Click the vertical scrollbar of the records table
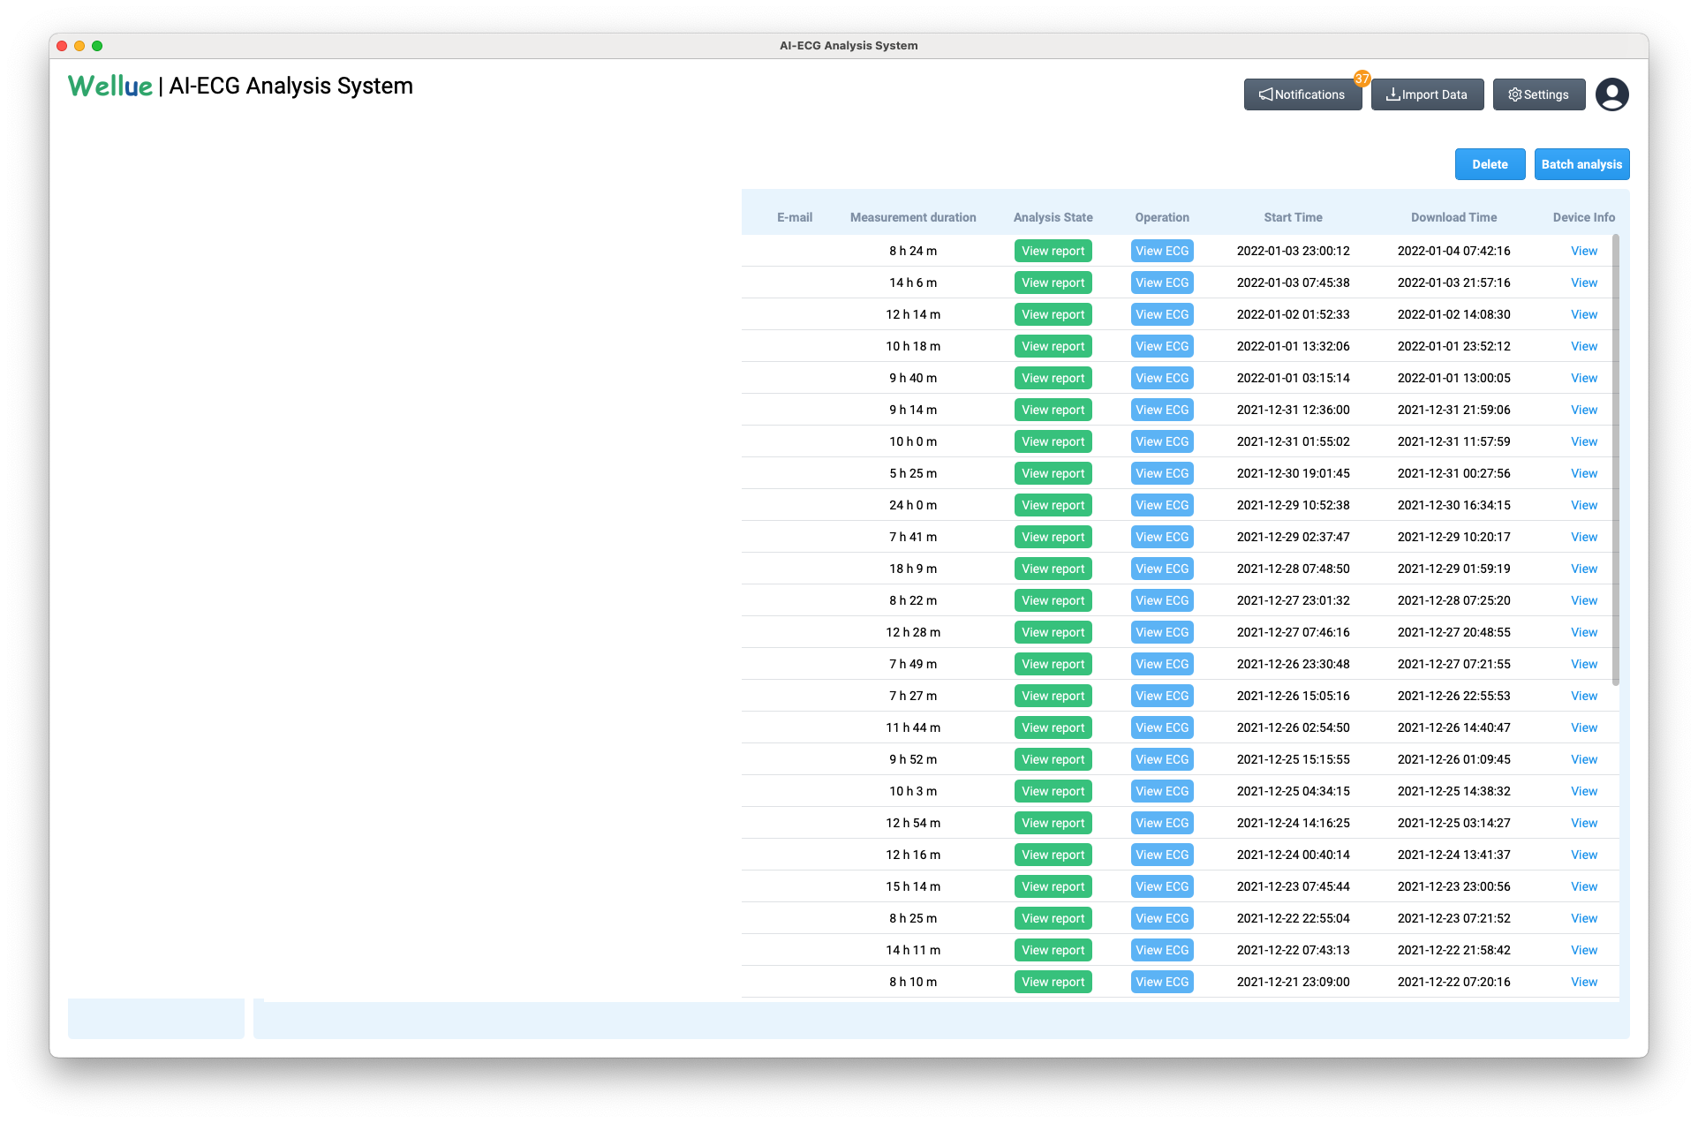This screenshot has width=1698, height=1123. tap(1615, 459)
